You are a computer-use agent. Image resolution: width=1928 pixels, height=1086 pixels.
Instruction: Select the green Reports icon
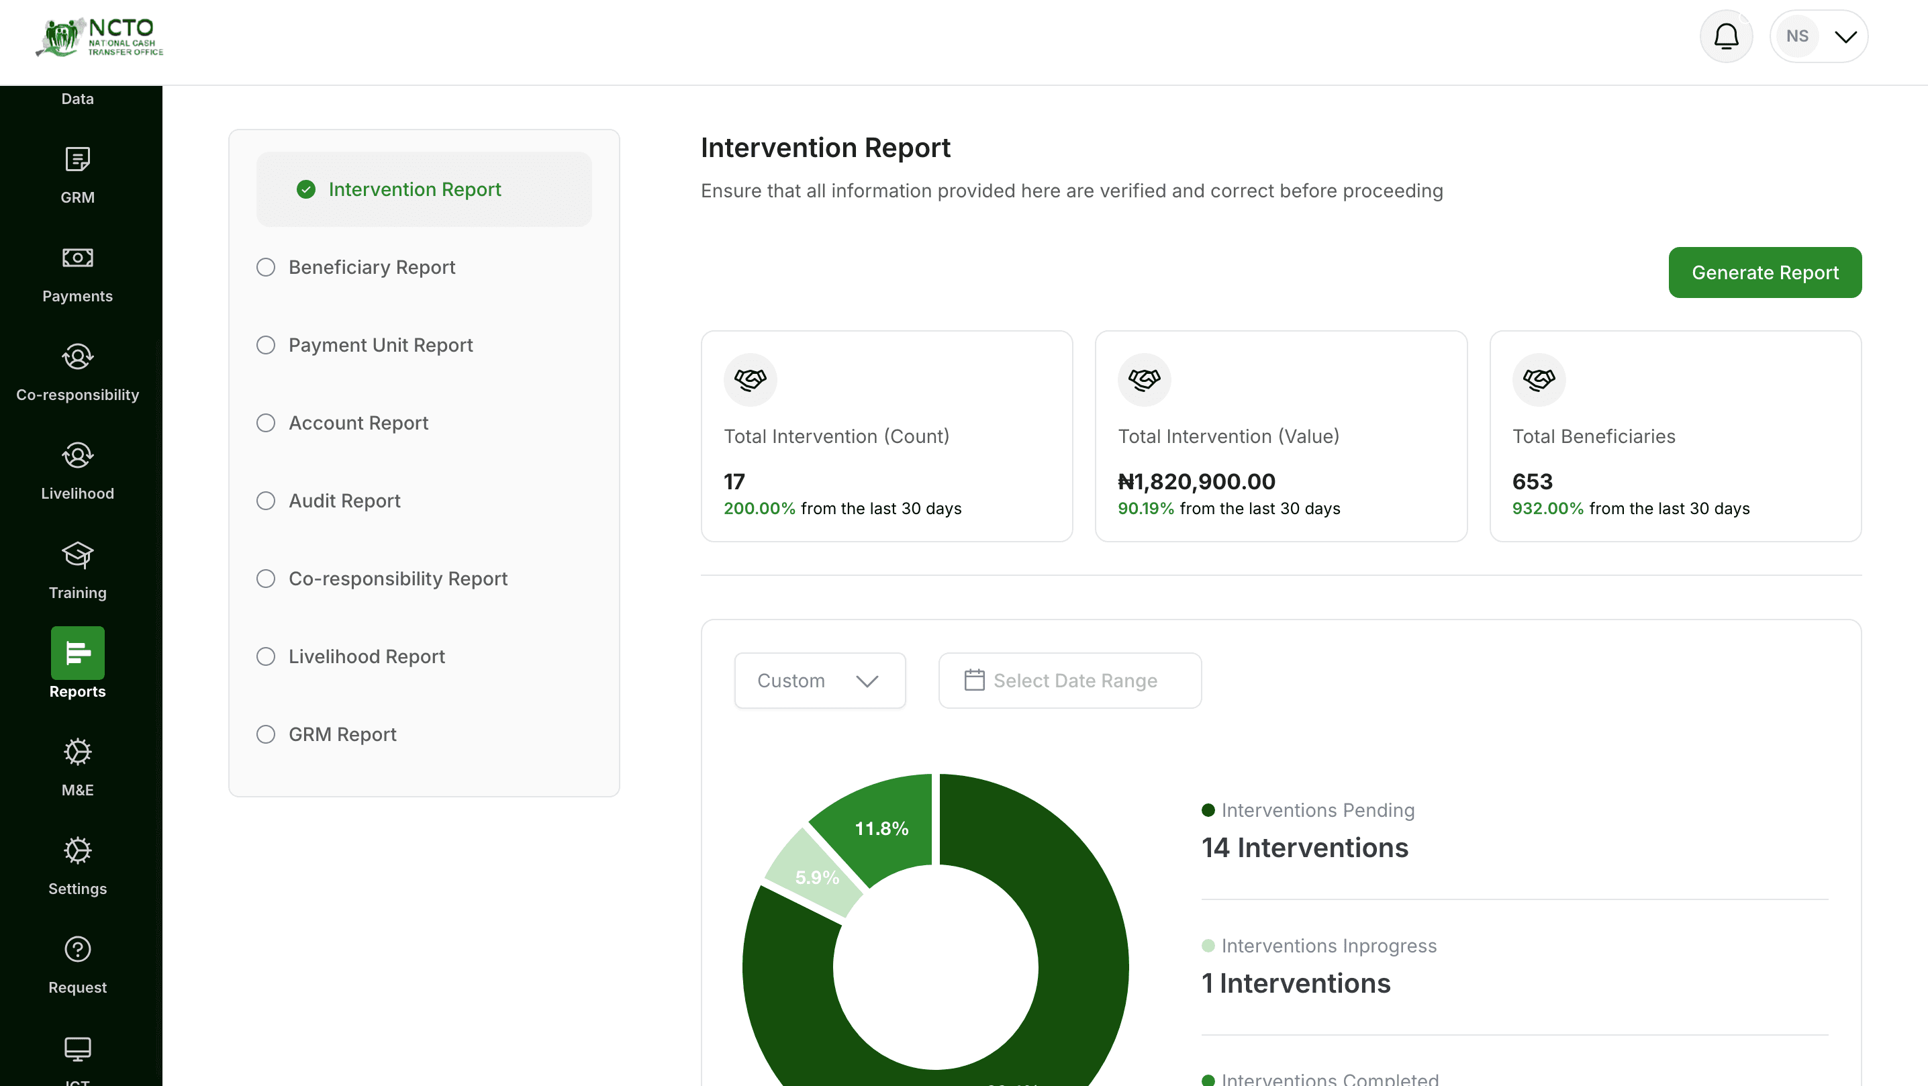pyautogui.click(x=77, y=652)
